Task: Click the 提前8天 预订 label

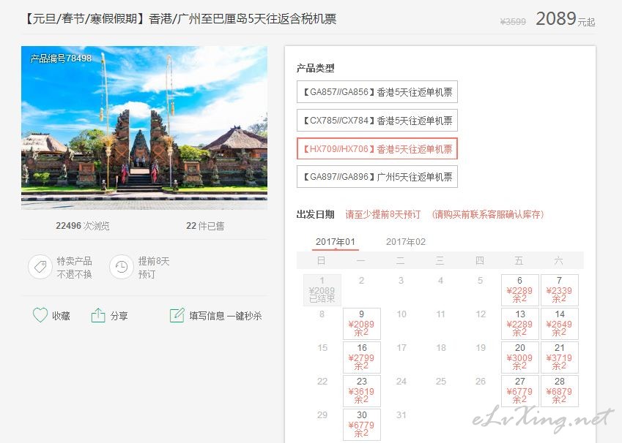Action: [x=154, y=268]
